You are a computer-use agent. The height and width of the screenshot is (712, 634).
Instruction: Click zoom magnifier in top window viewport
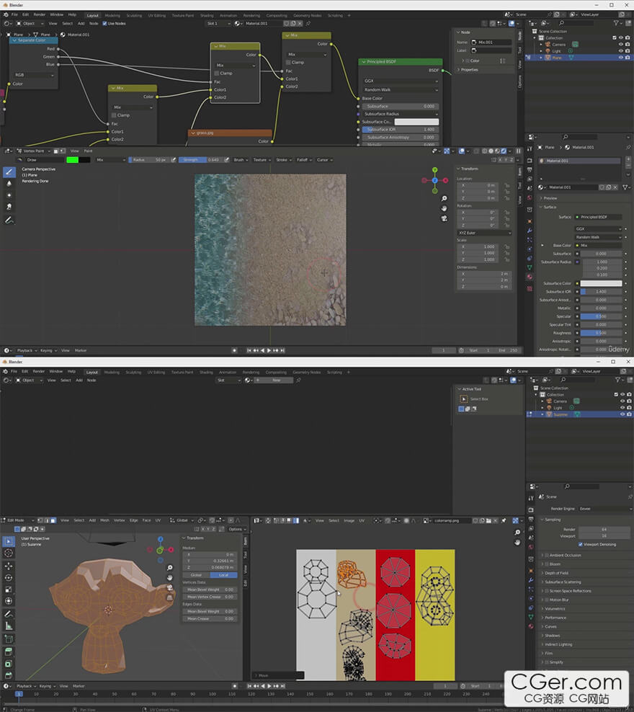click(x=445, y=198)
